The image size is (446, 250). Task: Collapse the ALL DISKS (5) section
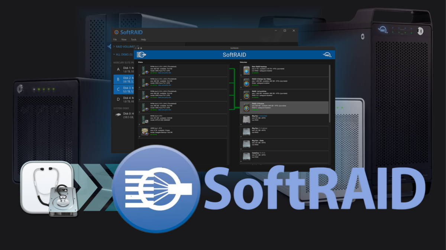pos(114,54)
